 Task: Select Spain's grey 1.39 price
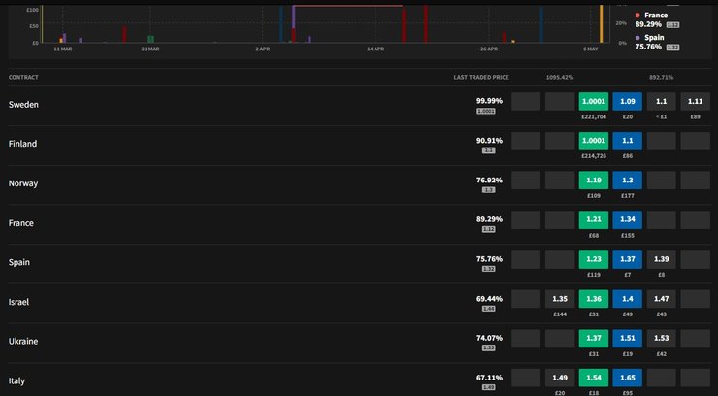click(661, 260)
